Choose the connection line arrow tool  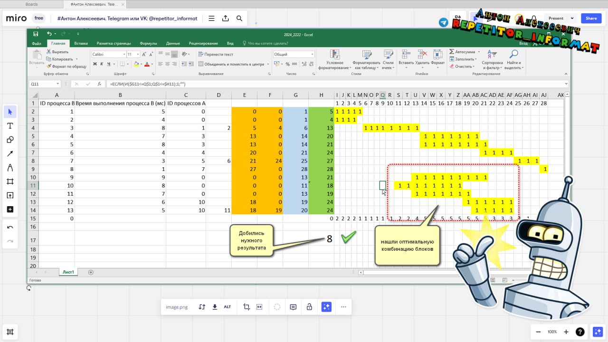10,153
